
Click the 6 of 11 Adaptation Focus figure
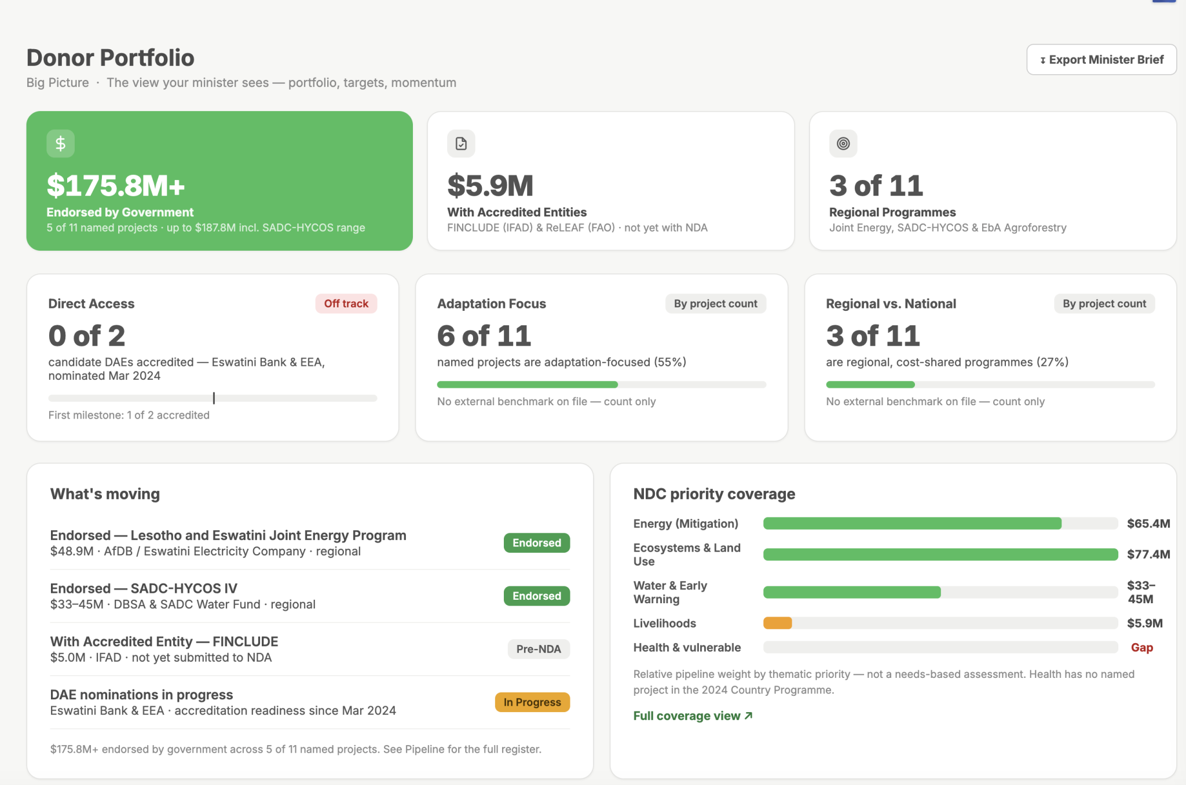point(484,336)
